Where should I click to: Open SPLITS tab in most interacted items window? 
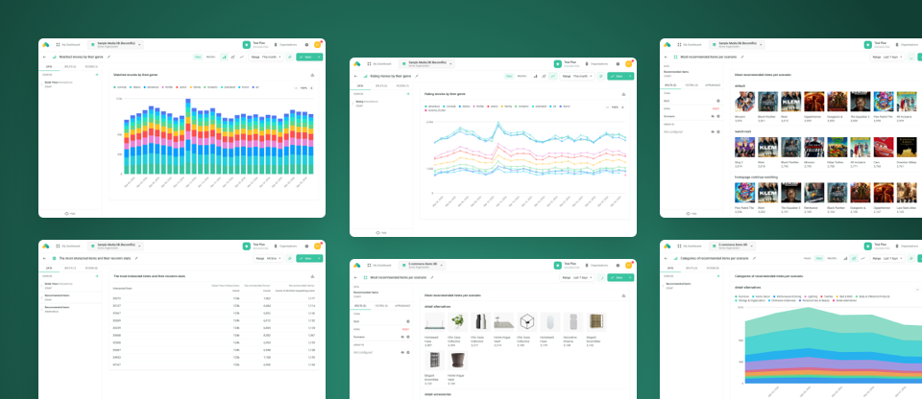(70, 268)
